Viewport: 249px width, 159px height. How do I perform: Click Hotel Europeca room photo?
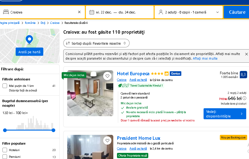tap(90, 93)
